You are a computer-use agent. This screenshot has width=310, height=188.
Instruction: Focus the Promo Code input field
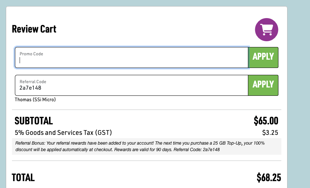(x=132, y=57)
